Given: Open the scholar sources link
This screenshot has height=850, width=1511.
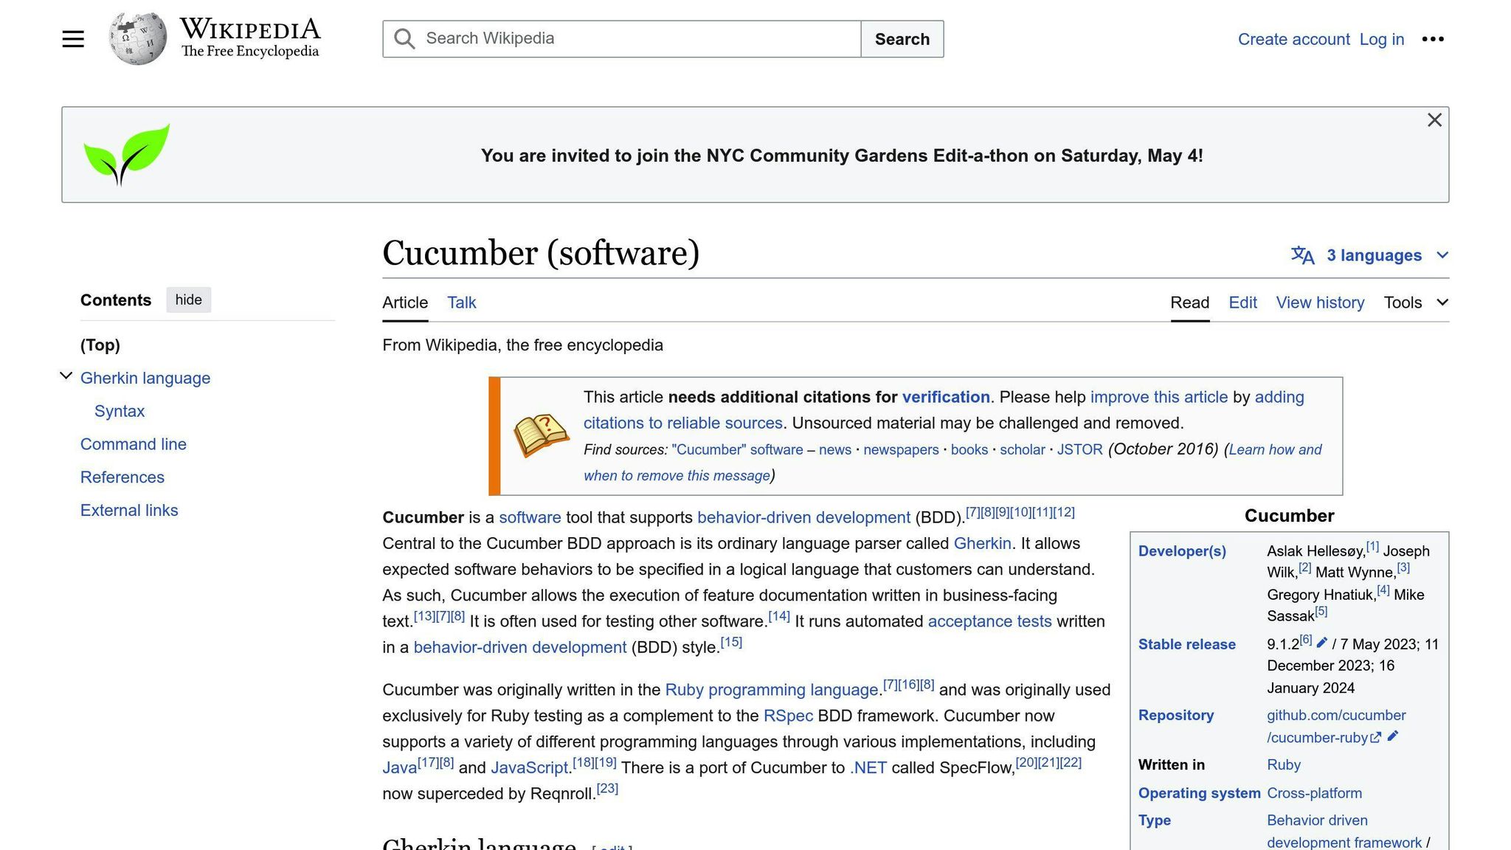Looking at the screenshot, I should [x=1022, y=450].
